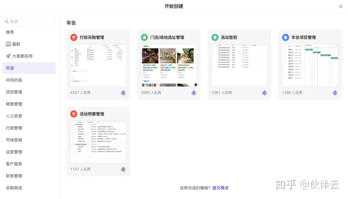Click the logo badge on 活动预算管理 card
This screenshot has width=348, height=199.
(123, 169)
